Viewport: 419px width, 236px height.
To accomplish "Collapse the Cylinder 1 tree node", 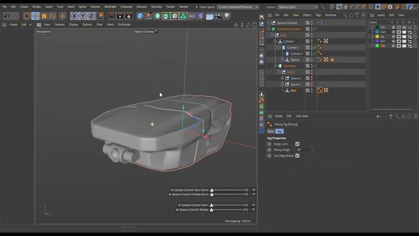I will tap(279, 47).
